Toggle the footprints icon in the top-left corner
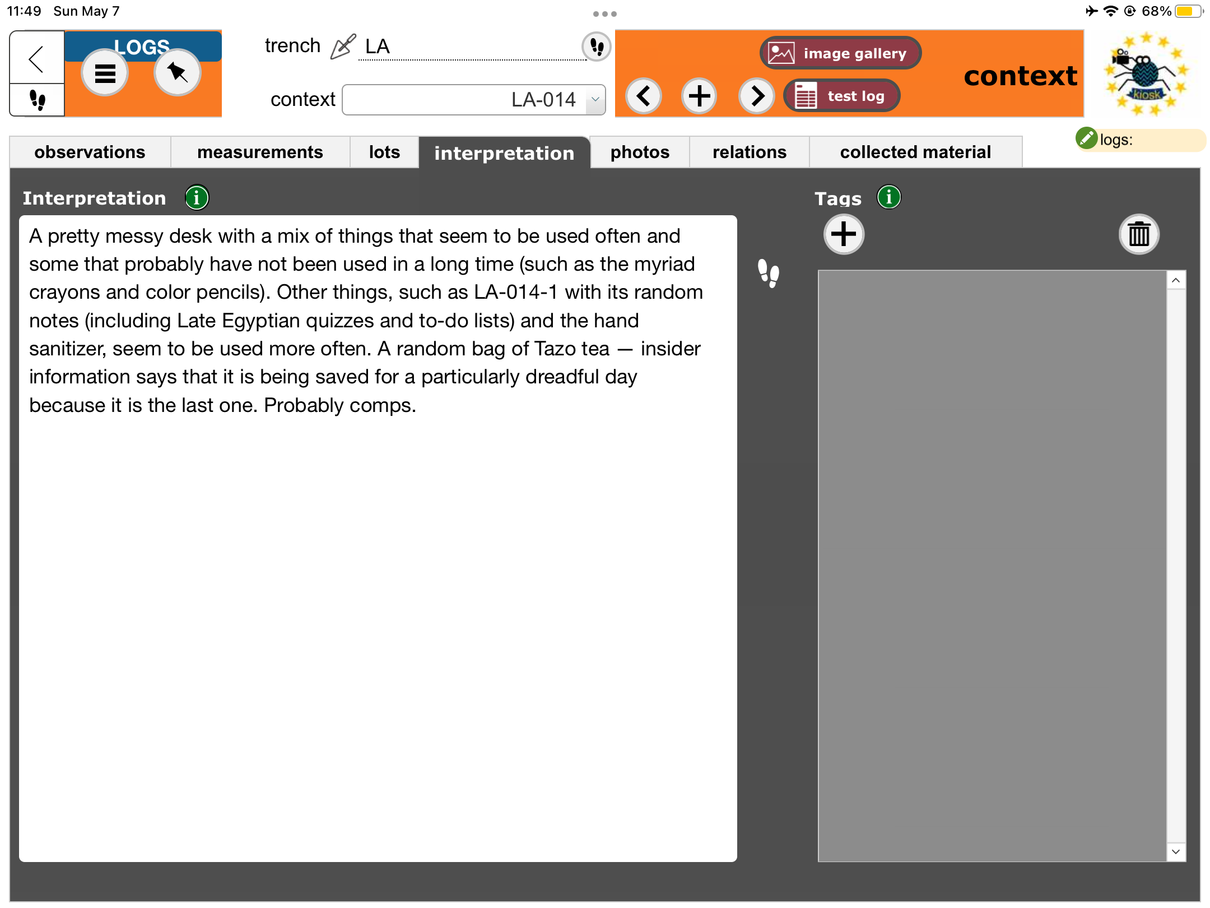 pyautogui.click(x=35, y=100)
